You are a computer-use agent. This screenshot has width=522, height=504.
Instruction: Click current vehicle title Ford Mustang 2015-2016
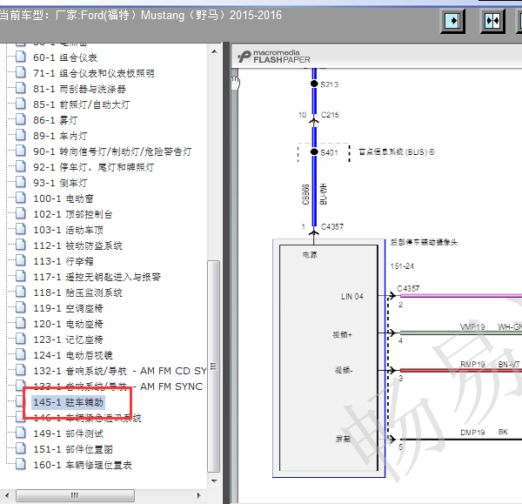pyautogui.click(x=140, y=16)
